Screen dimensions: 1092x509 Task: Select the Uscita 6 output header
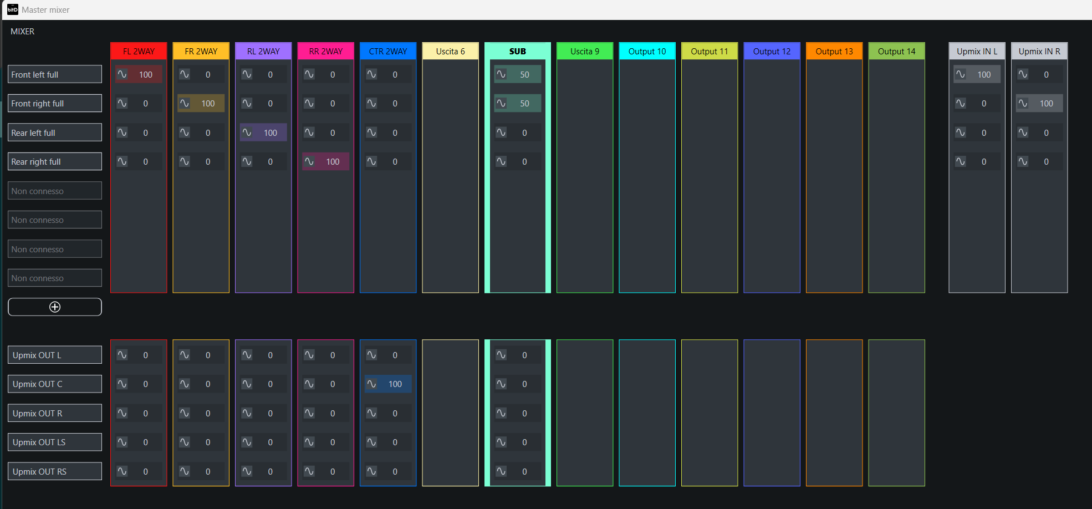tap(451, 51)
